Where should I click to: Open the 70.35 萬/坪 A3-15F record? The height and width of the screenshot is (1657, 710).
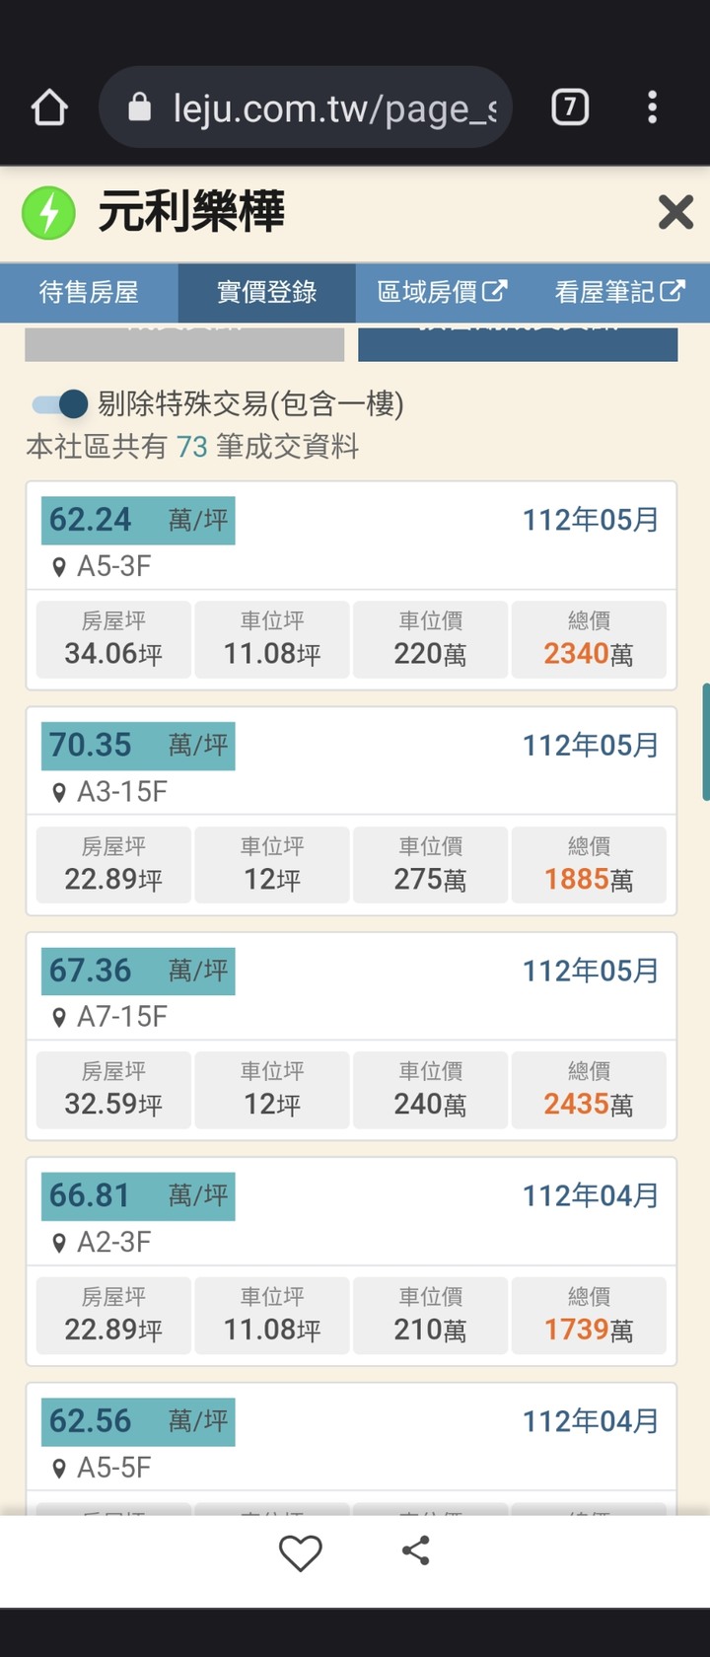click(x=351, y=811)
